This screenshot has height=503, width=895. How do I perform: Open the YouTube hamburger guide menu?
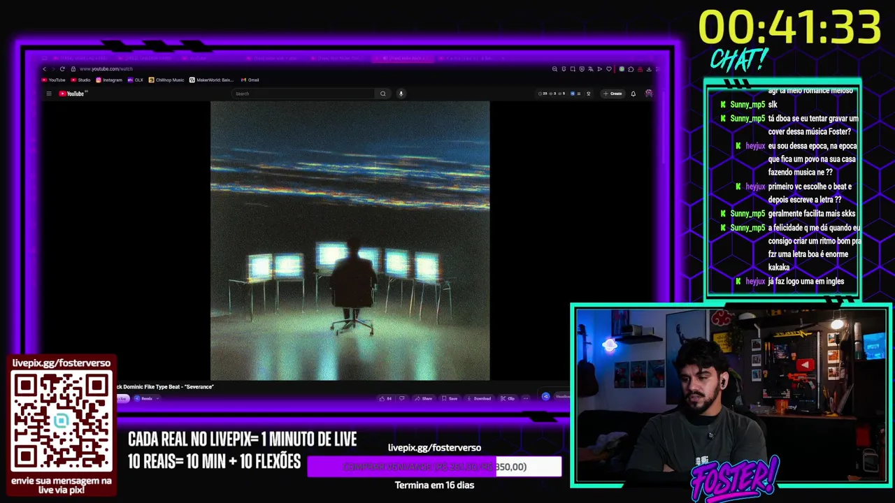(x=49, y=94)
